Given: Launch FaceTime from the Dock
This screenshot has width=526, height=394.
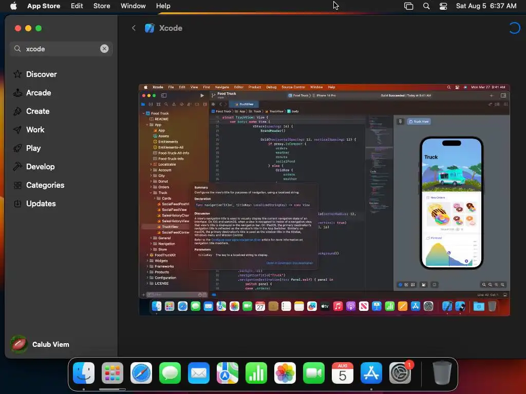Looking at the screenshot, I should [314, 372].
